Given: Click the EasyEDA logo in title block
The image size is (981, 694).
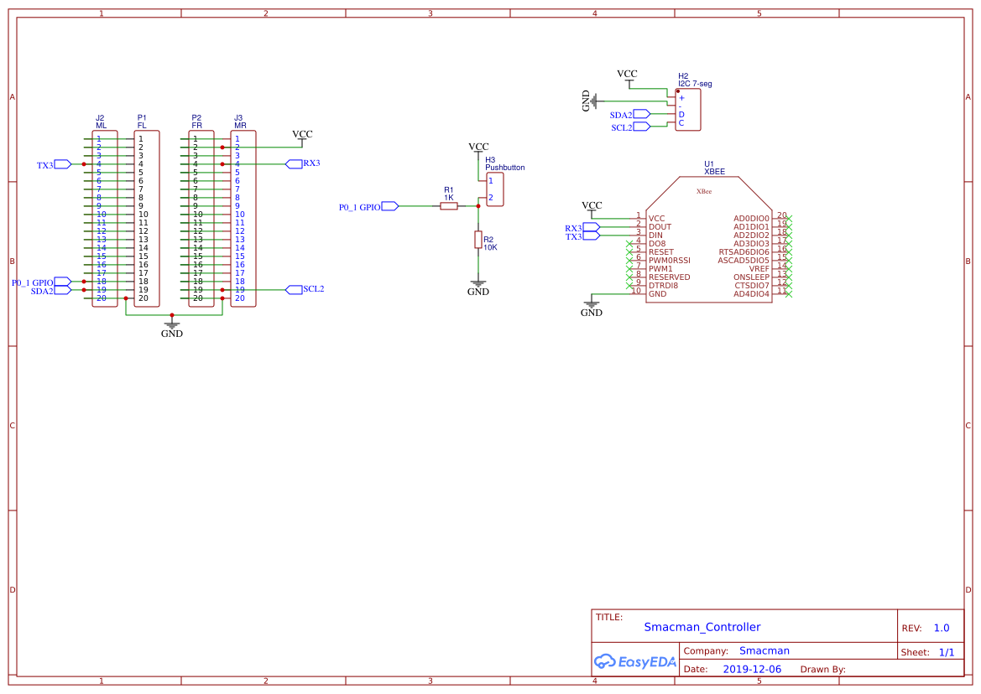Looking at the screenshot, I should [x=635, y=661].
